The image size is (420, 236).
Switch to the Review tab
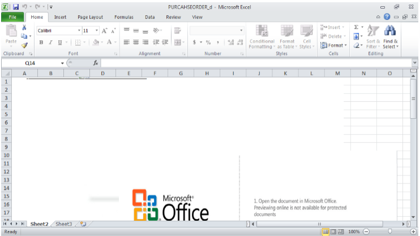(x=173, y=17)
